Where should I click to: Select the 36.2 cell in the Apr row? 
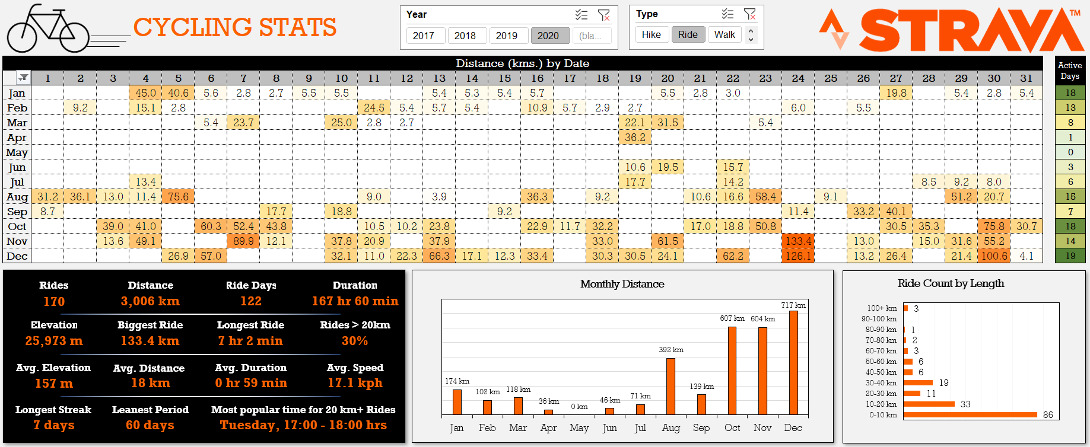(x=635, y=138)
